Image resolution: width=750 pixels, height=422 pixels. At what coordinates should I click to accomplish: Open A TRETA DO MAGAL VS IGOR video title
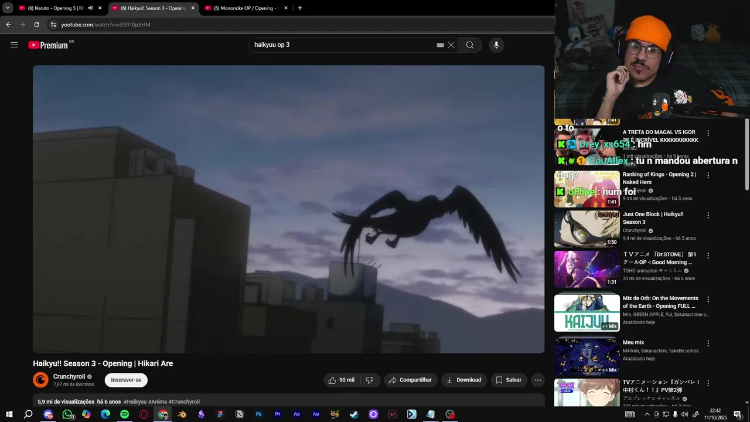(660, 136)
